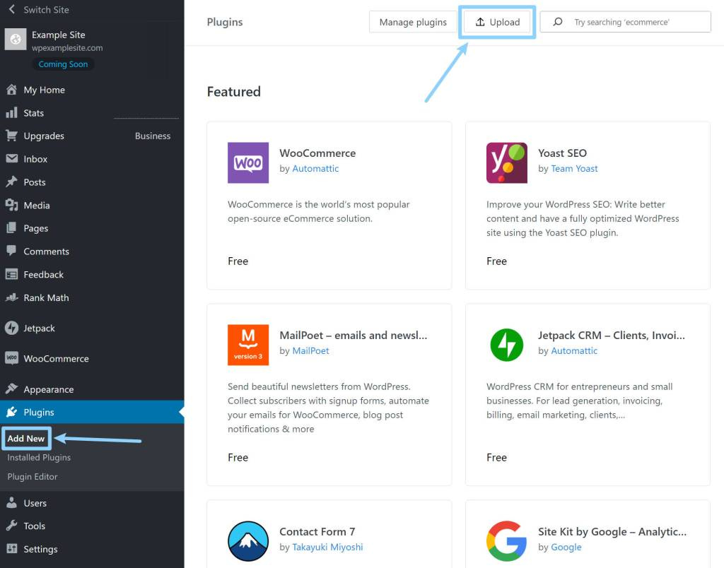Open the Users person icon
The image size is (724, 568).
[11, 502]
